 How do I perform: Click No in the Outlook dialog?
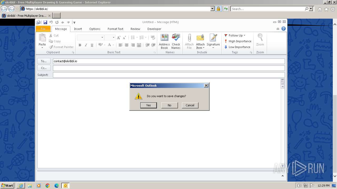pos(169,105)
